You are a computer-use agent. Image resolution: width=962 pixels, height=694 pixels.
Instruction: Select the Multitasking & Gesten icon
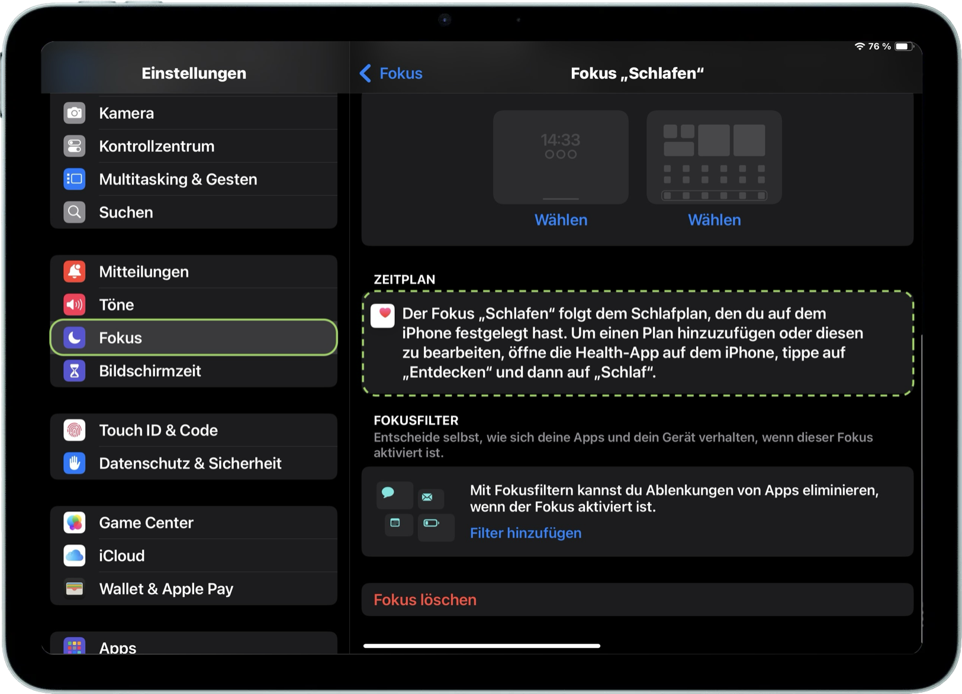coord(75,179)
